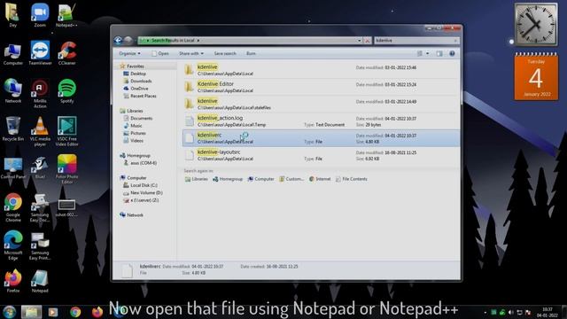Viewport: 567px width, 319px height.
Task: Select the Fotor Photo Editor desktop icon
Action: (x=67, y=169)
